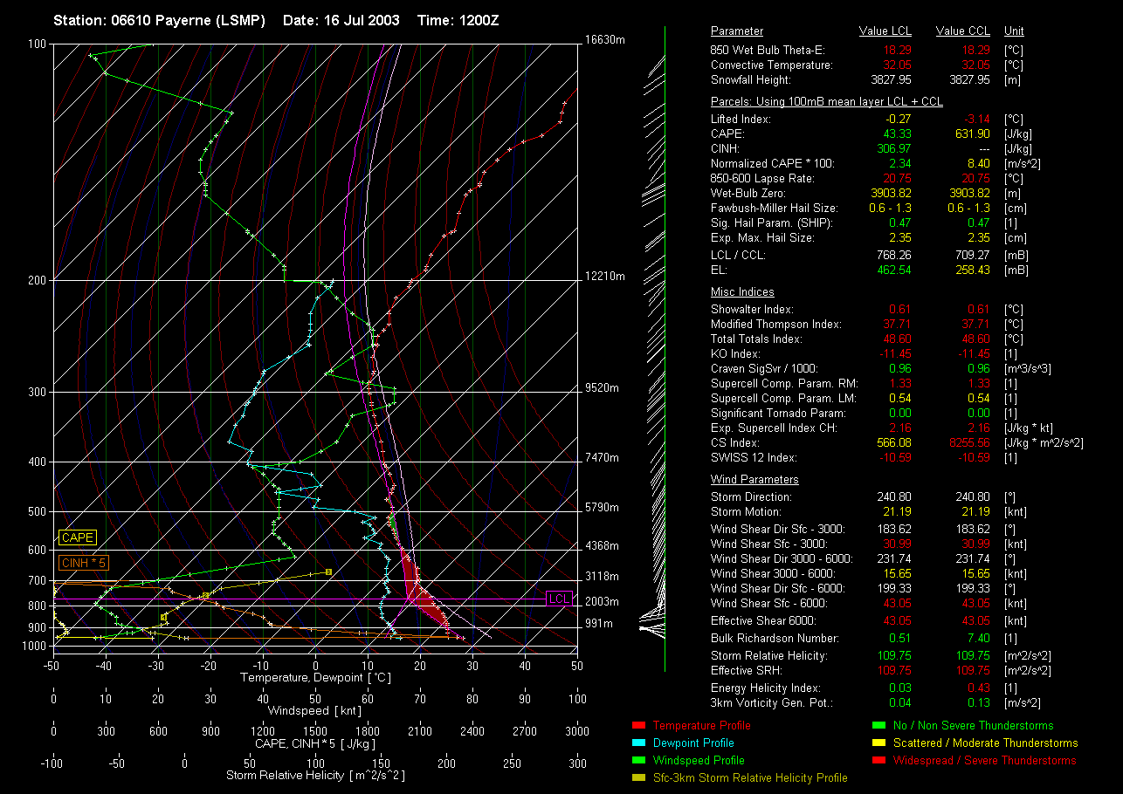Click the 16630m height label at the top
Image resolution: width=1123 pixels, height=794 pixels.
pyautogui.click(x=605, y=40)
